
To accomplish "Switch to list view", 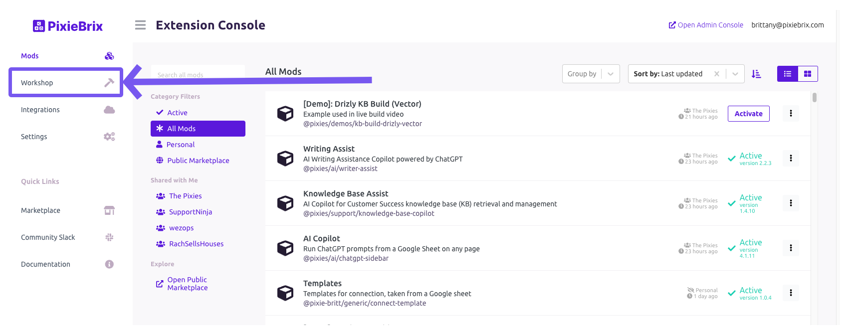I will pyautogui.click(x=788, y=74).
